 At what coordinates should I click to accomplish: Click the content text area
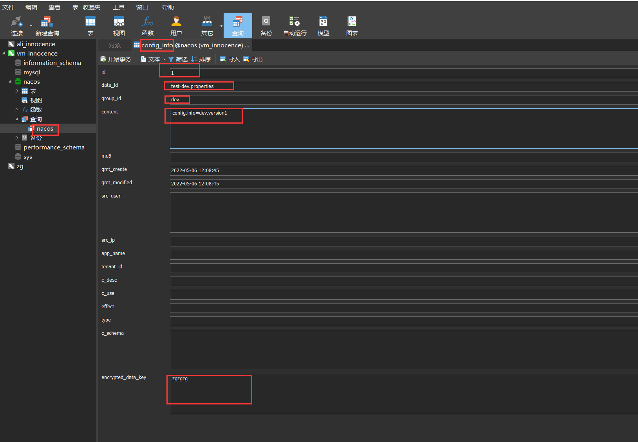click(404, 128)
